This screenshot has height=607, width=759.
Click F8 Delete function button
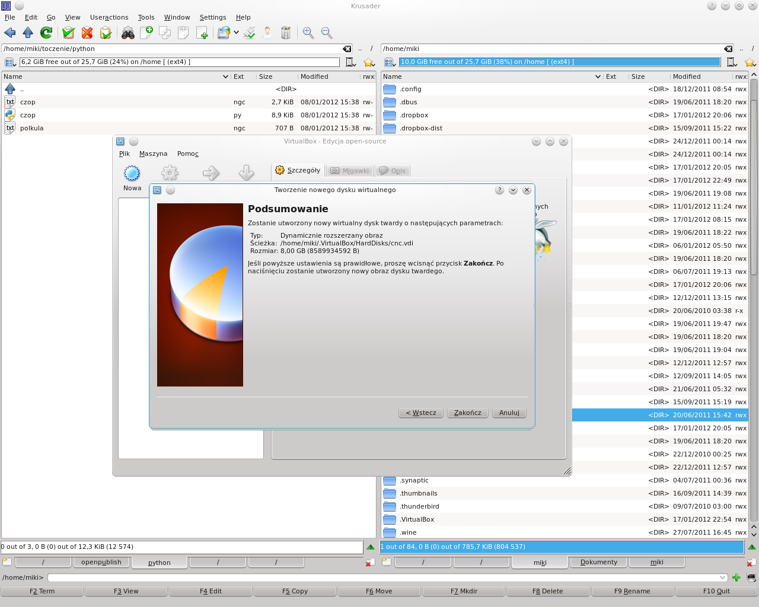click(x=548, y=591)
